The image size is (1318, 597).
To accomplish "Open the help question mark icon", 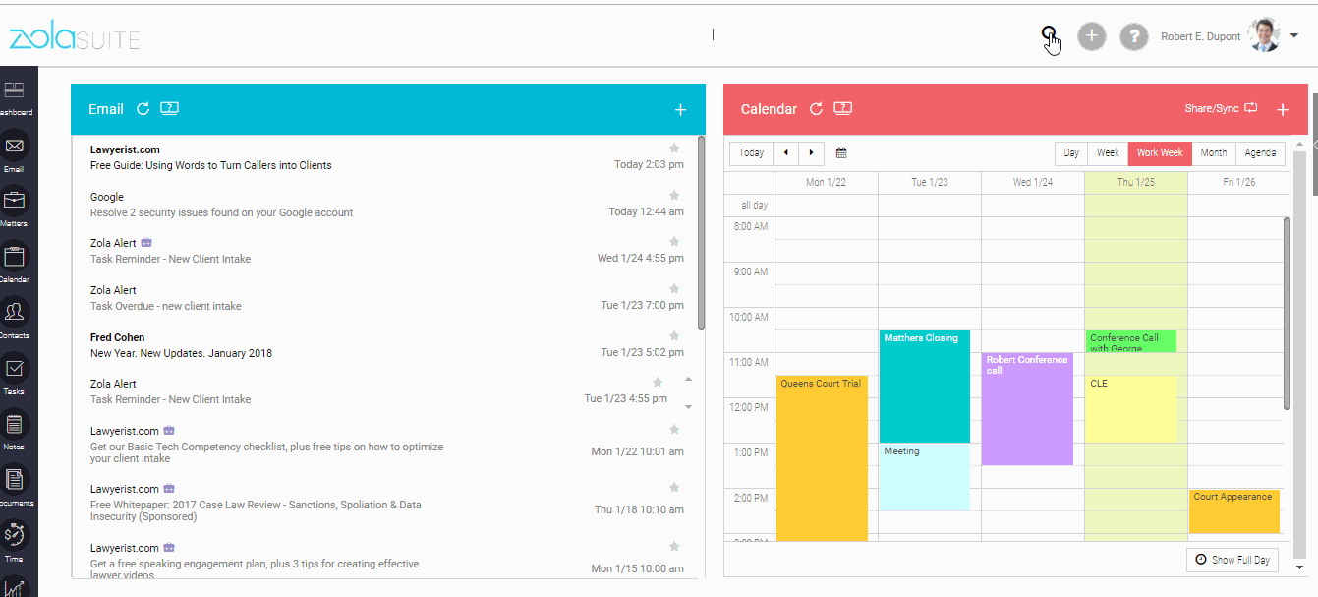I will coord(1134,36).
